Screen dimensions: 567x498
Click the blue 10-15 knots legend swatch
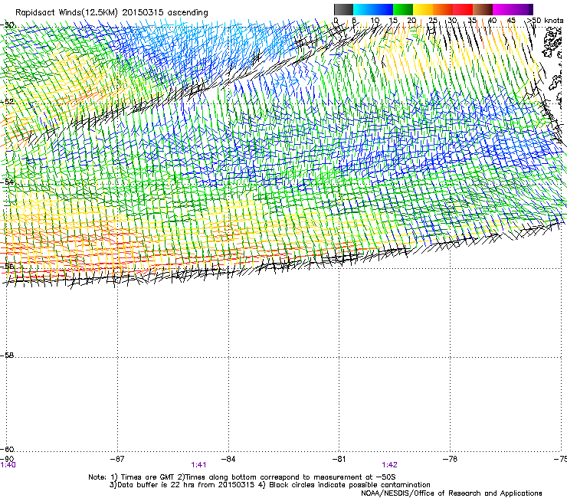click(x=383, y=9)
